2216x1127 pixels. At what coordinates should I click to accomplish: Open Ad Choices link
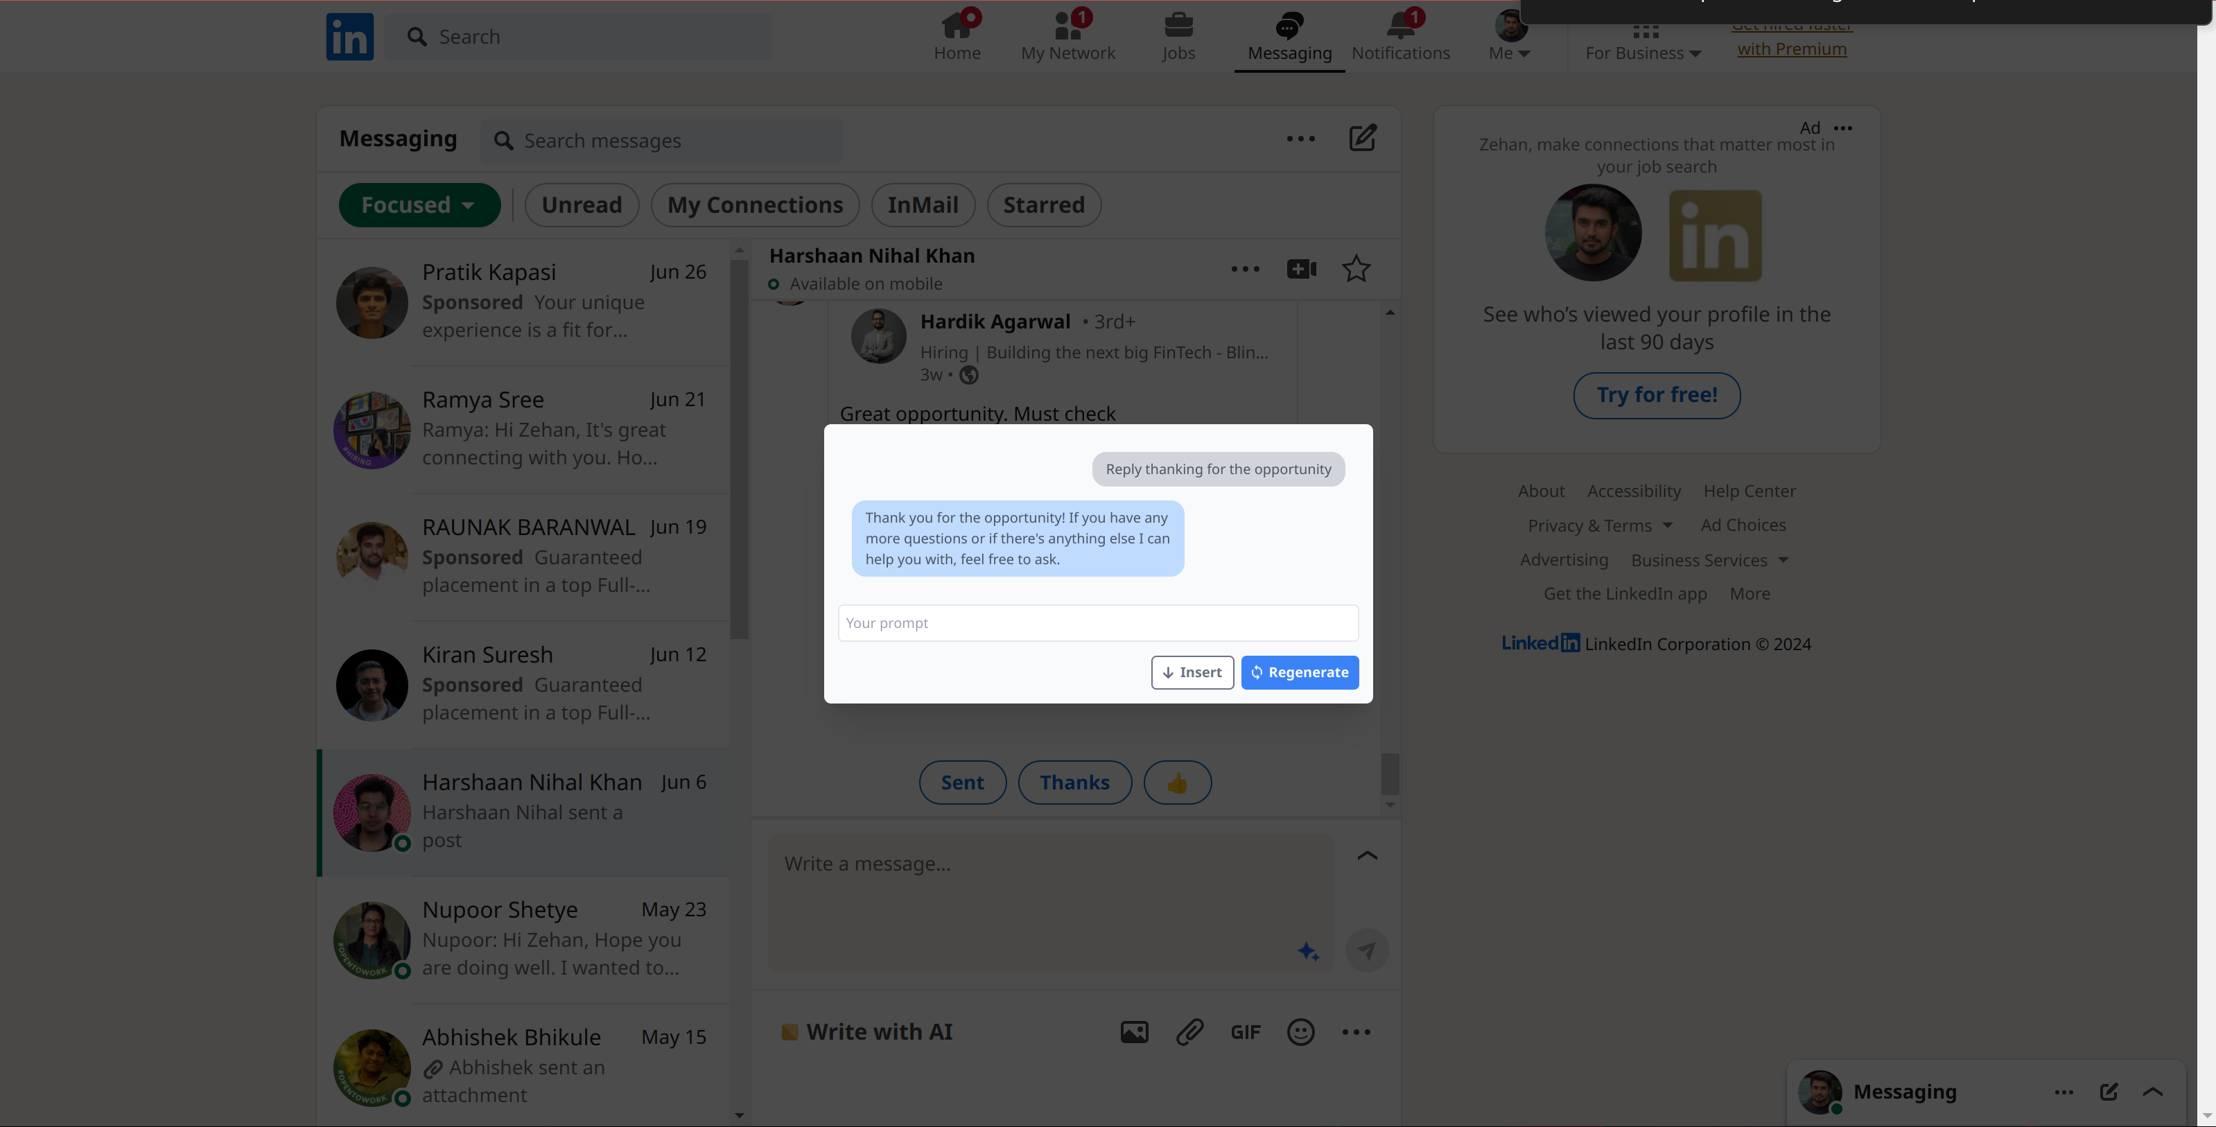[1743, 525]
